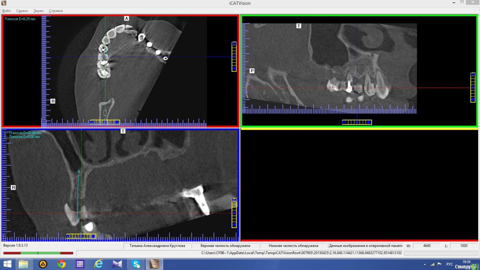Click the iCATVision icon in the title bar
Screen dimensions: 480x270
coord(4,3)
